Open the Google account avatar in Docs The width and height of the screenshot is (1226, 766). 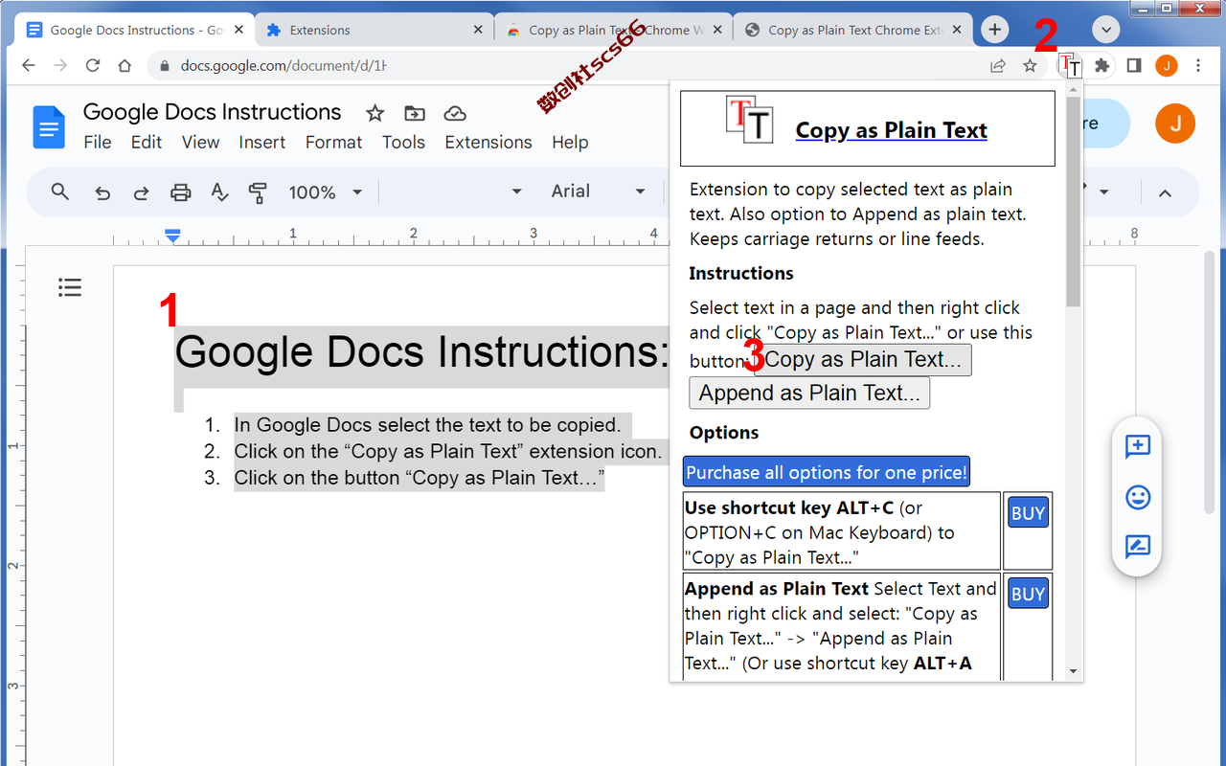(x=1175, y=124)
